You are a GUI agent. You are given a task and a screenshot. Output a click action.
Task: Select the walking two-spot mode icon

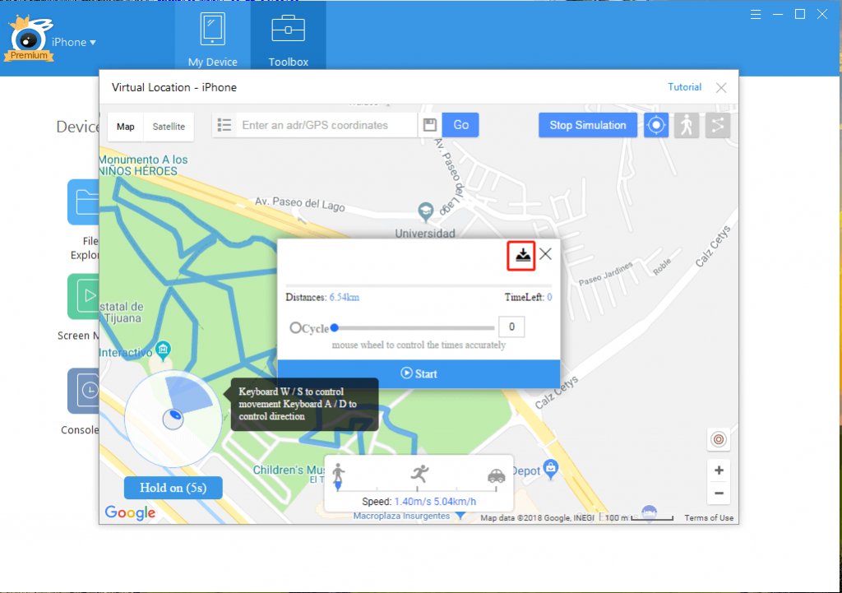(686, 124)
